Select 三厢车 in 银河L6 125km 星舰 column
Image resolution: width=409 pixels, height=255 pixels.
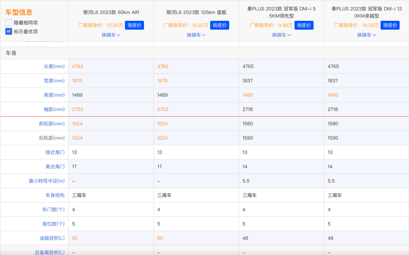click(x=164, y=195)
